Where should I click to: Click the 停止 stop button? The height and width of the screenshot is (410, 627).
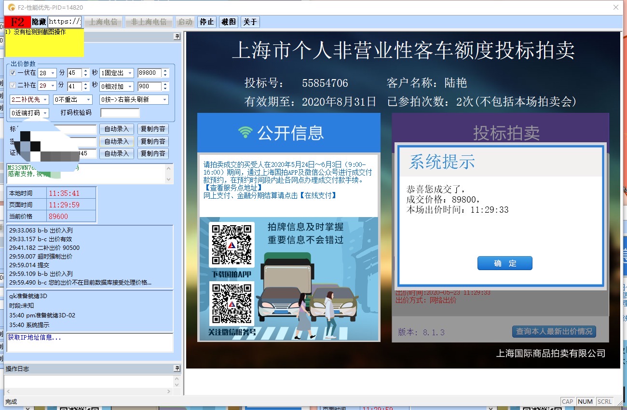[x=207, y=22]
